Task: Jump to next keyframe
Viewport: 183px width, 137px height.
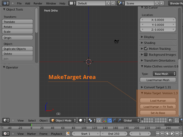Action: [177, 134]
